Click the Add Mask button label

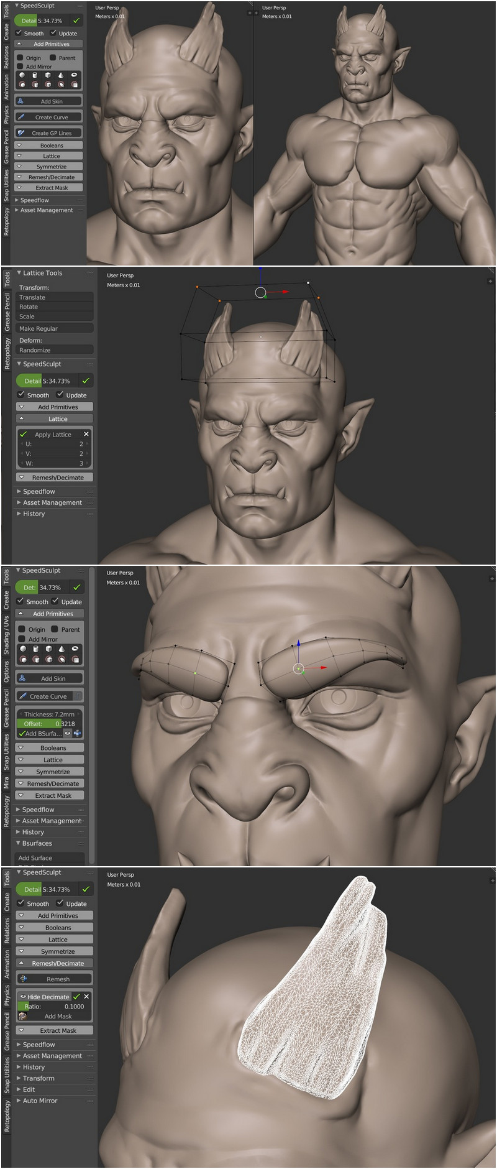pos(58,1016)
